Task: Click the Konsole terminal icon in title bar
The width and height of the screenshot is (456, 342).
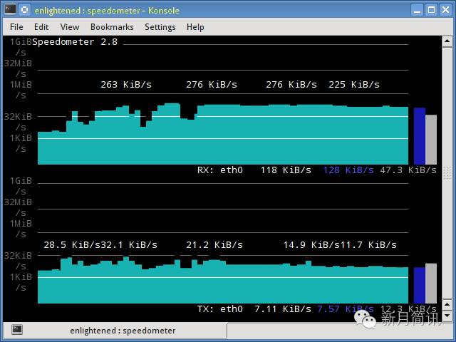Action: pos(10,9)
